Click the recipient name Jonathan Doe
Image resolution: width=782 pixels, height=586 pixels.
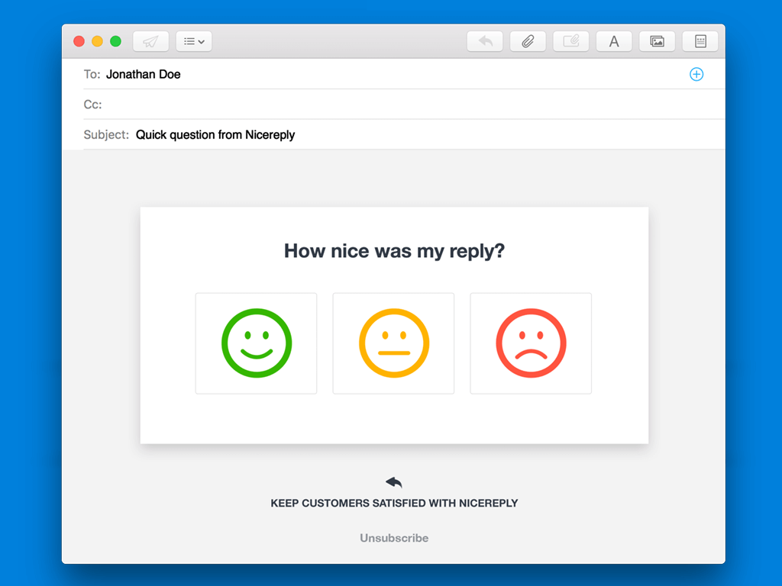click(x=144, y=74)
